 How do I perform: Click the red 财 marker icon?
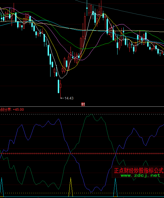click(83, 104)
